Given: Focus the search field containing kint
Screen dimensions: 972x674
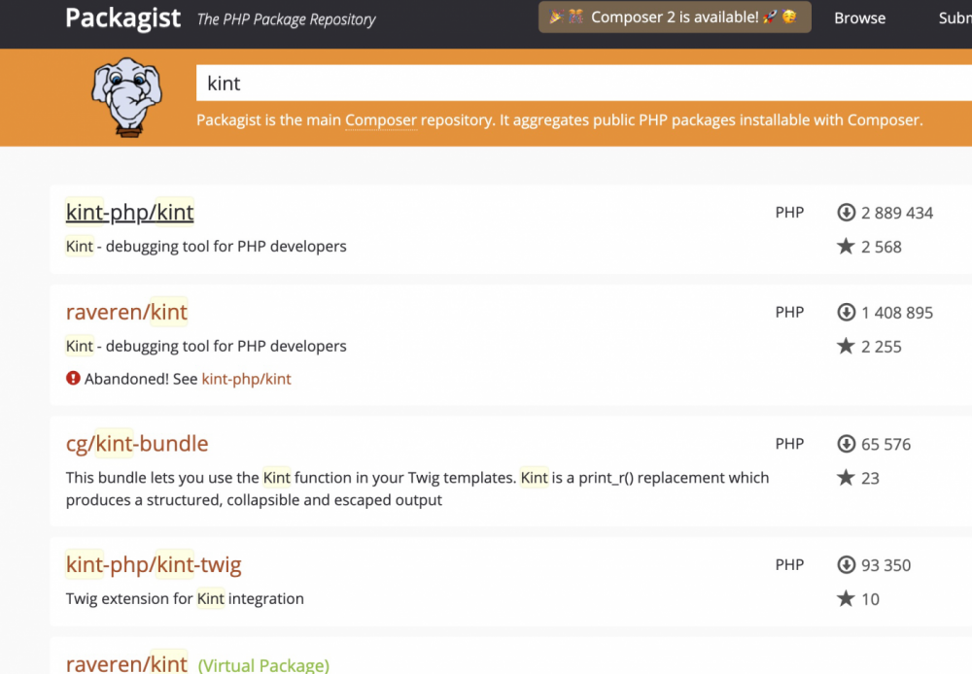Looking at the screenshot, I should pyautogui.click(x=584, y=83).
